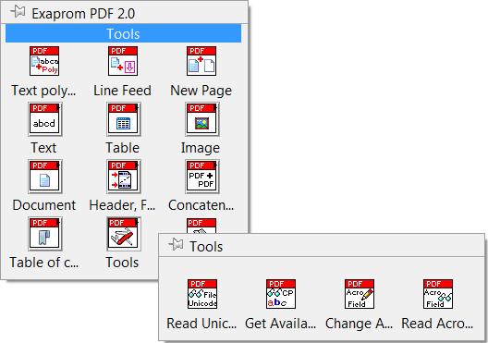Click the 'New Page' label

(201, 91)
